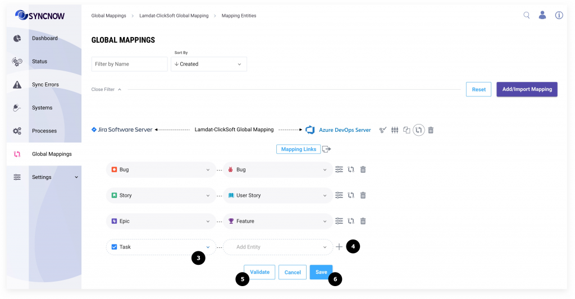Click the search magnifier icon in header
Screen dimensions: 575x299
[x=526, y=15]
